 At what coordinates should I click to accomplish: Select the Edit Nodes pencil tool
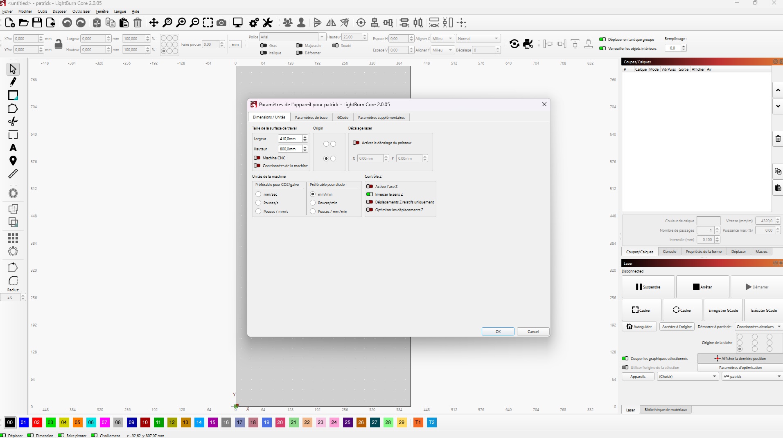coord(13,82)
